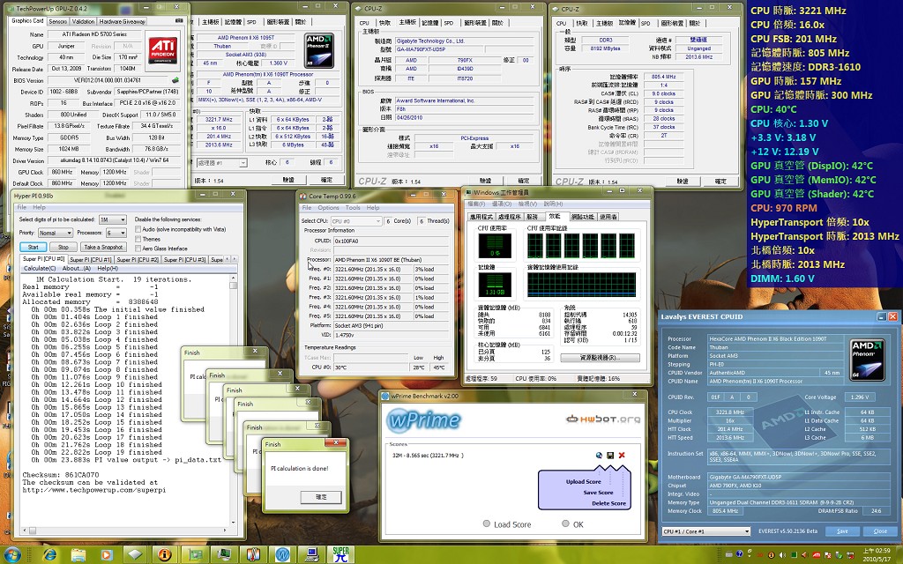Click the CPU usage meter in Task Manager
The image size is (903, 564).
(x=495, y=246)
